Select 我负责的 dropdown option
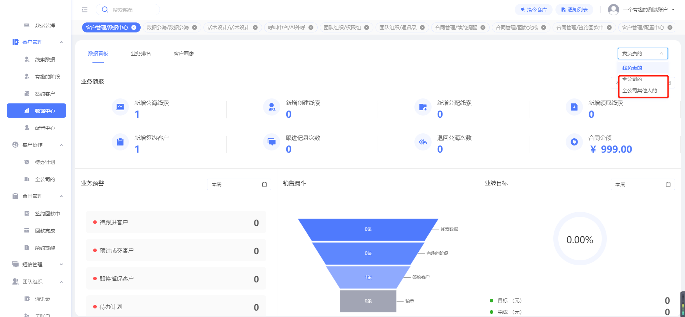 pos(643,68)
